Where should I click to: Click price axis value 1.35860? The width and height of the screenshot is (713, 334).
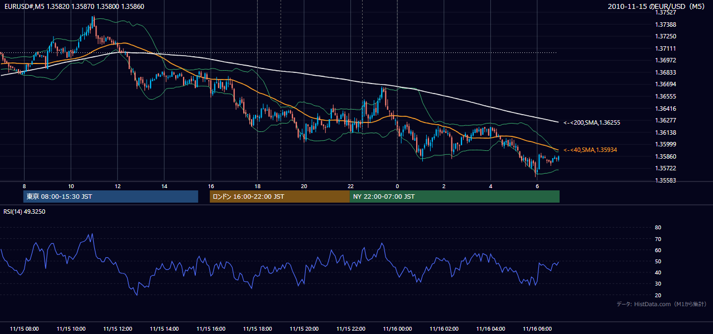click(666, 156)
